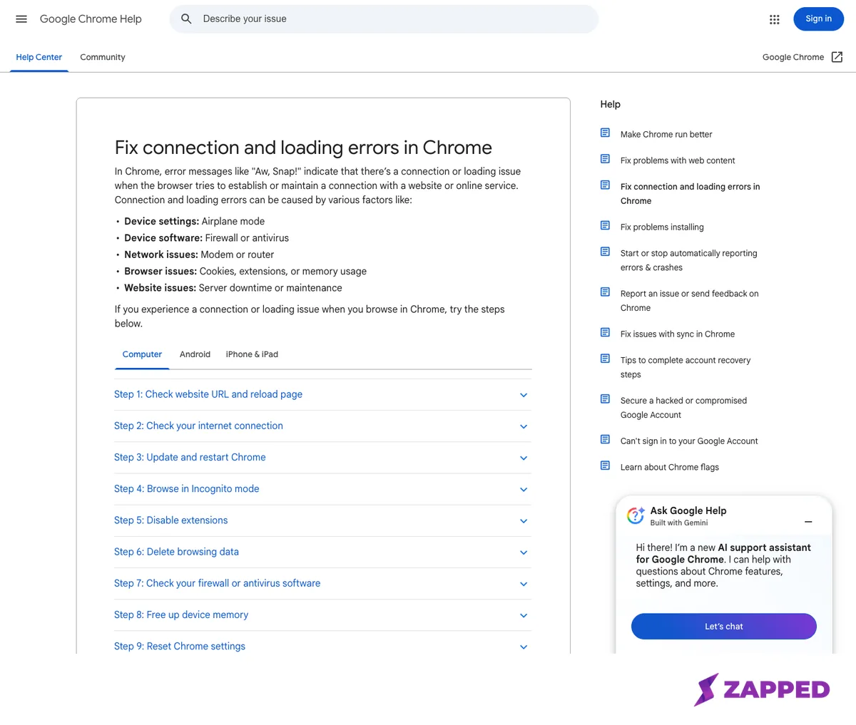Click the article icon beside Tips to complete account recovery
This screenshot has height=725, width=856.
(605, 359)
